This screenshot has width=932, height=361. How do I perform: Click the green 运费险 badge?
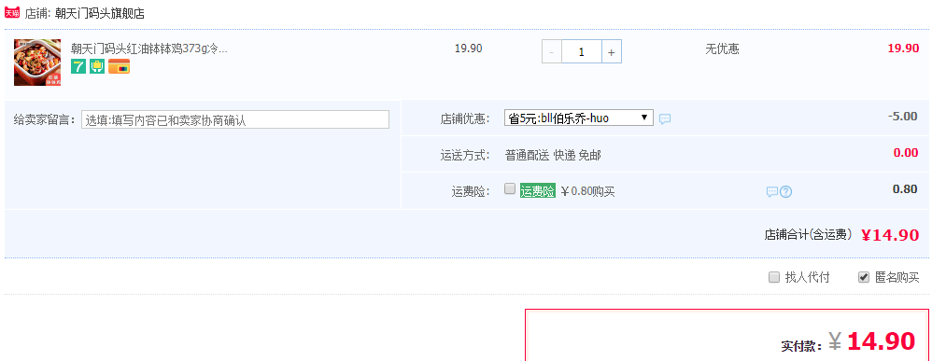[x=537, y=190]
